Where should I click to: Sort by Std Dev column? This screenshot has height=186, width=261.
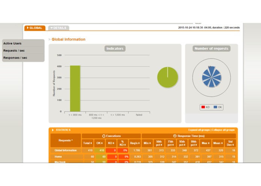pos(230,143)
